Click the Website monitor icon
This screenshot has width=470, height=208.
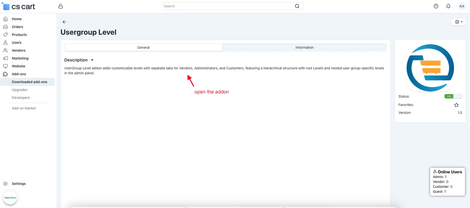coord(5,66)
